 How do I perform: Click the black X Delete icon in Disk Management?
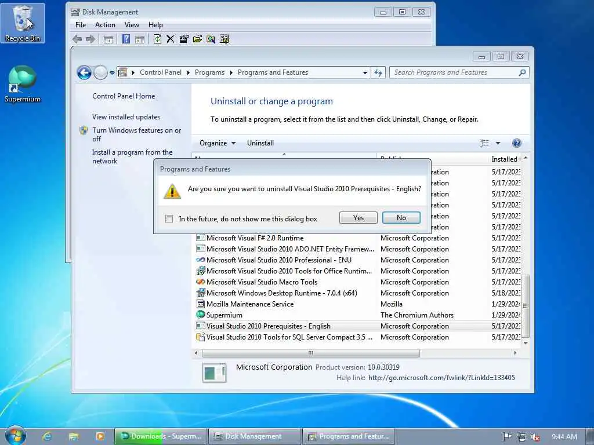click(x=171, y=39)
